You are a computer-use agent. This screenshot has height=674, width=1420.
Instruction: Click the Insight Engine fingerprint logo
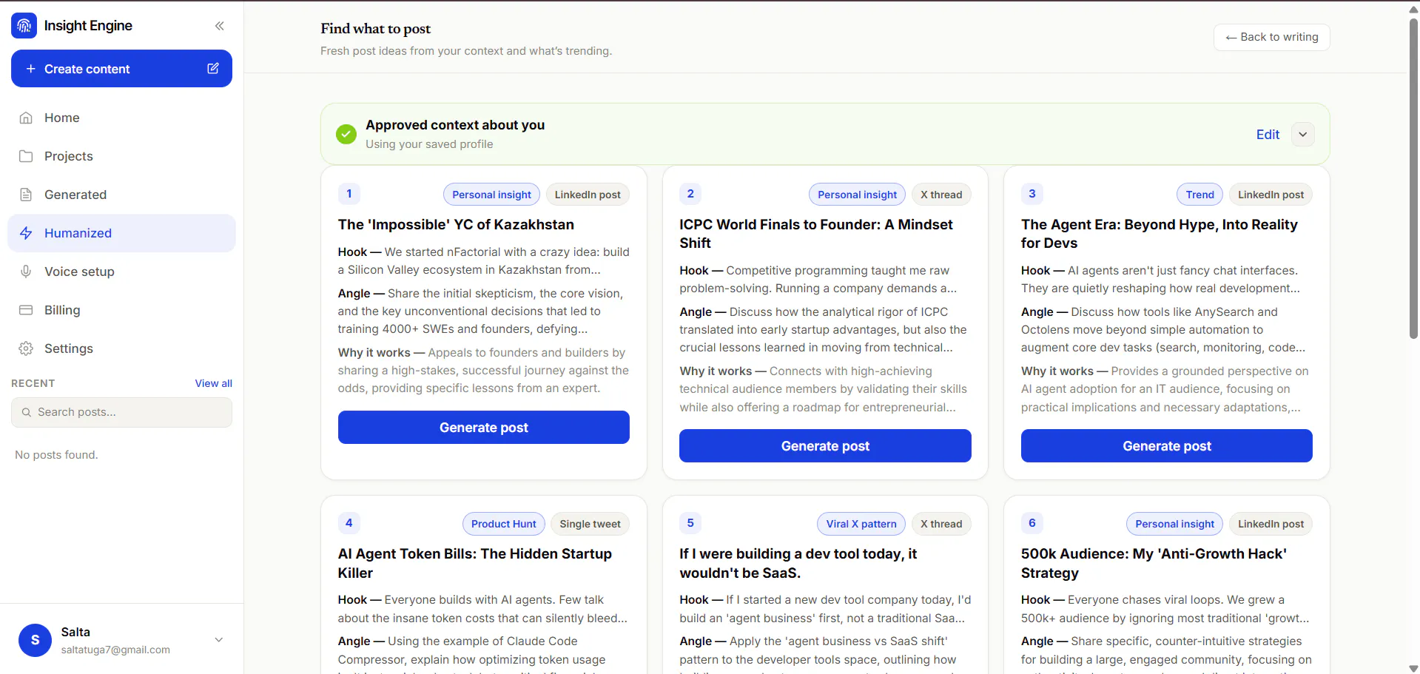(24, 26)
